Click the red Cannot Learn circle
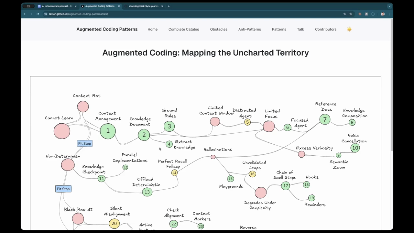This screenshot has width=414, height=233. [x=62, y=131]
